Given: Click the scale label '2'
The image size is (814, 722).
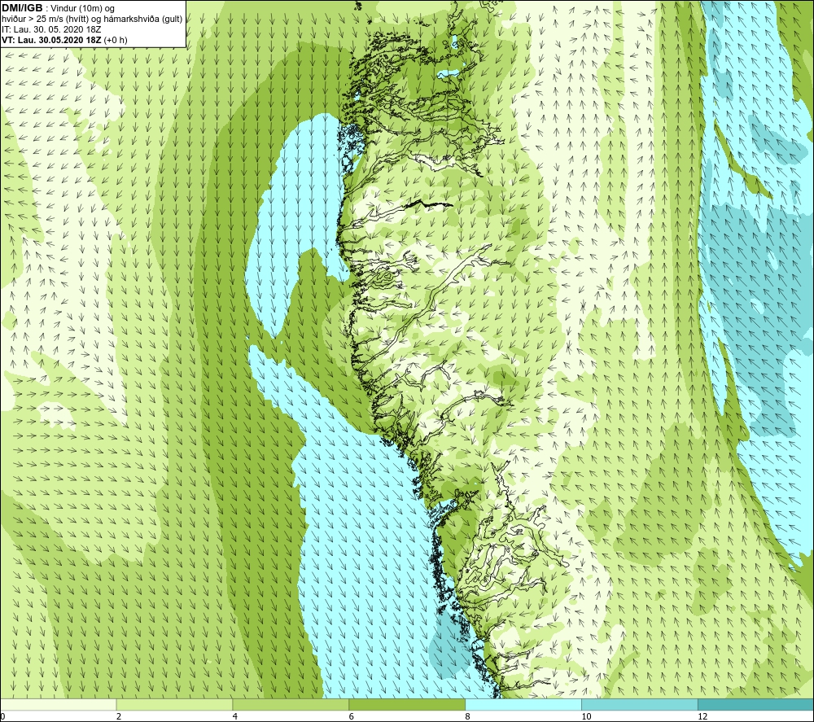Looking at the screenshot, I should pos(119,716).
